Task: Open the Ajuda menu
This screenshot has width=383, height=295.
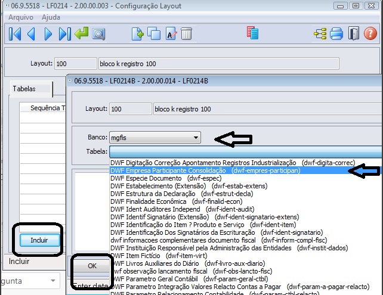Action: click(x=51, y=17)
